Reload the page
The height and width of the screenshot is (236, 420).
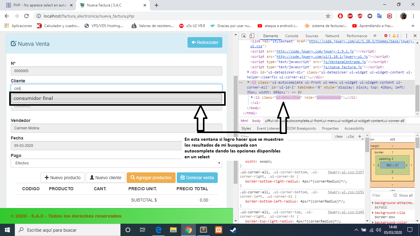coord(26,16)
